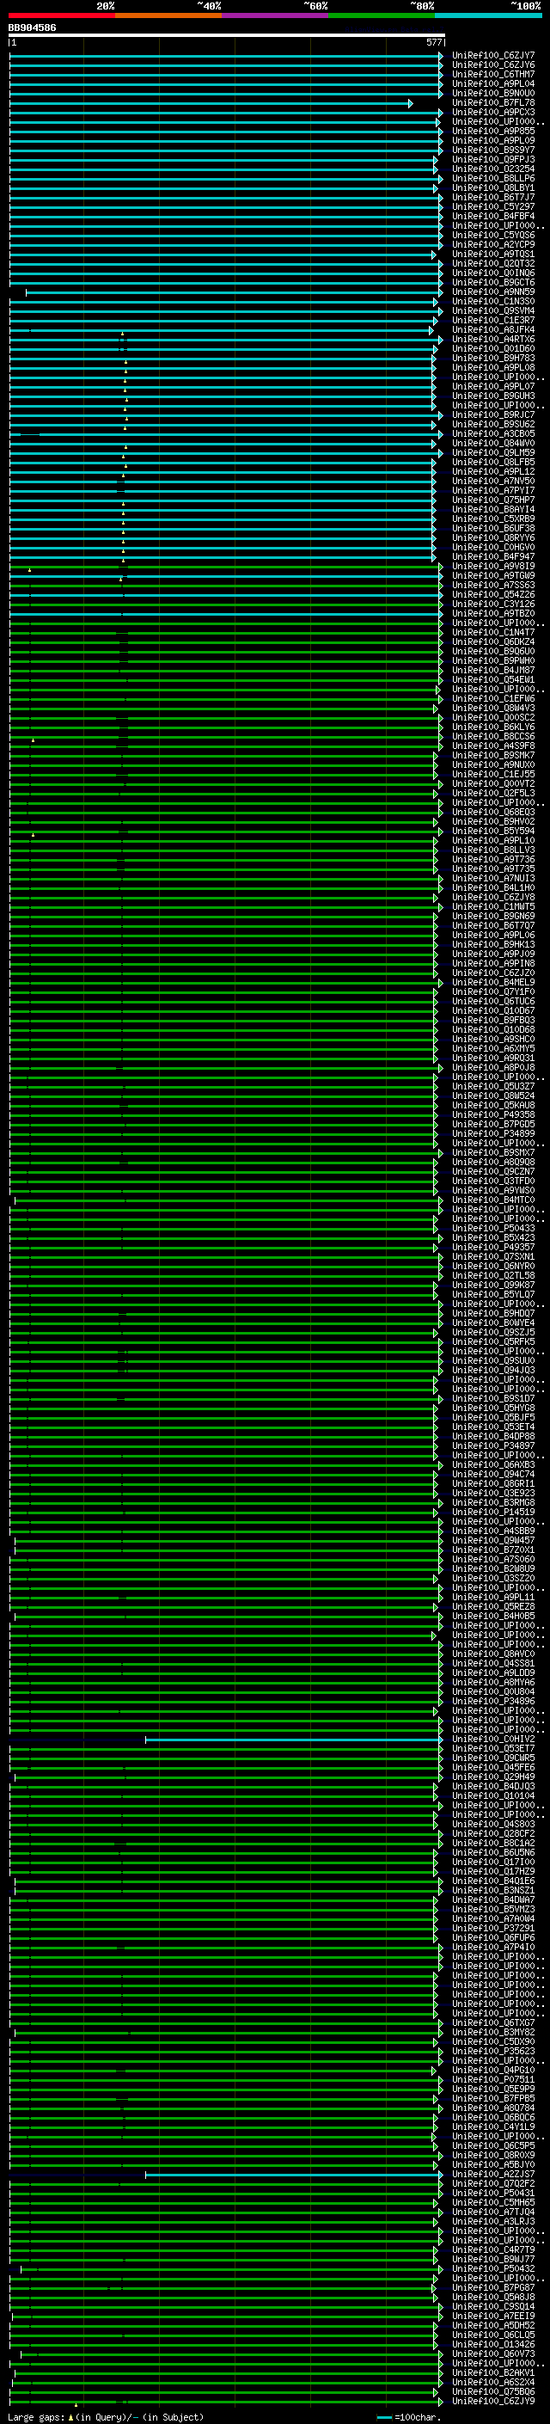
Task: Open hit UniRef100_C6ZJY7
Action: coord(492,56)
